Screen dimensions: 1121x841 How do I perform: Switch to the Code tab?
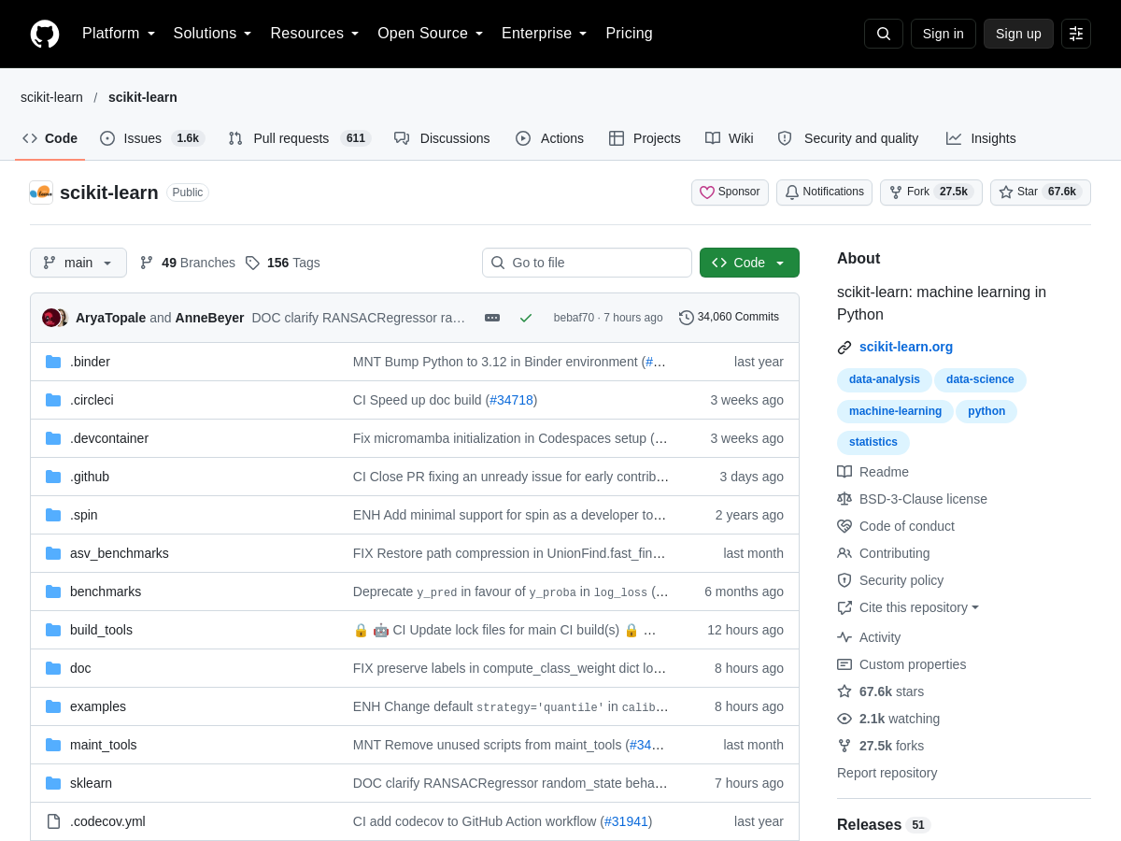click(50, 138)
